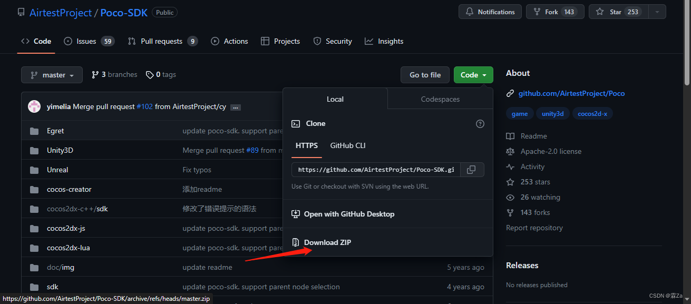The image size is (691, 304).
Task: Switch to the Issues tab
Action: (x=89, y=41)
